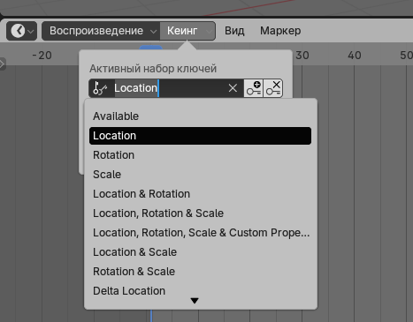Click the Location text input field

[x=170, y=88]
